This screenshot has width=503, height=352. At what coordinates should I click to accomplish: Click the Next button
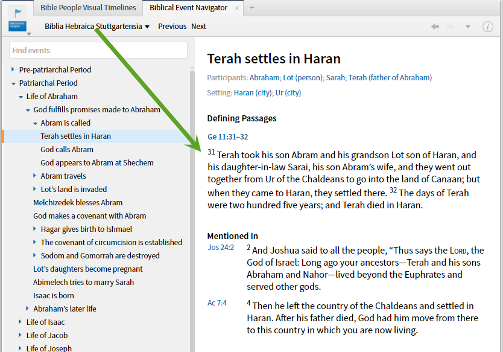click(198, 27)
